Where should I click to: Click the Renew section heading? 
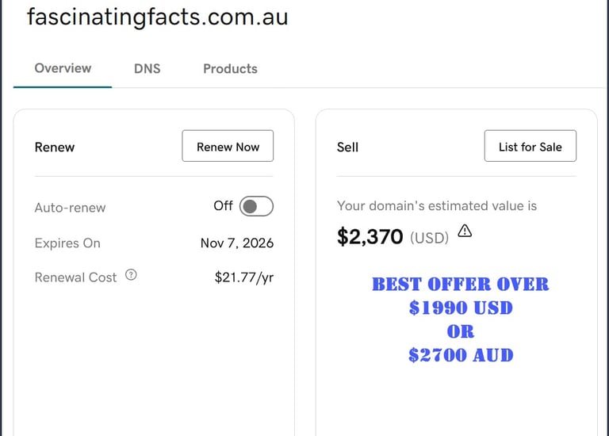tap(55, 147)
